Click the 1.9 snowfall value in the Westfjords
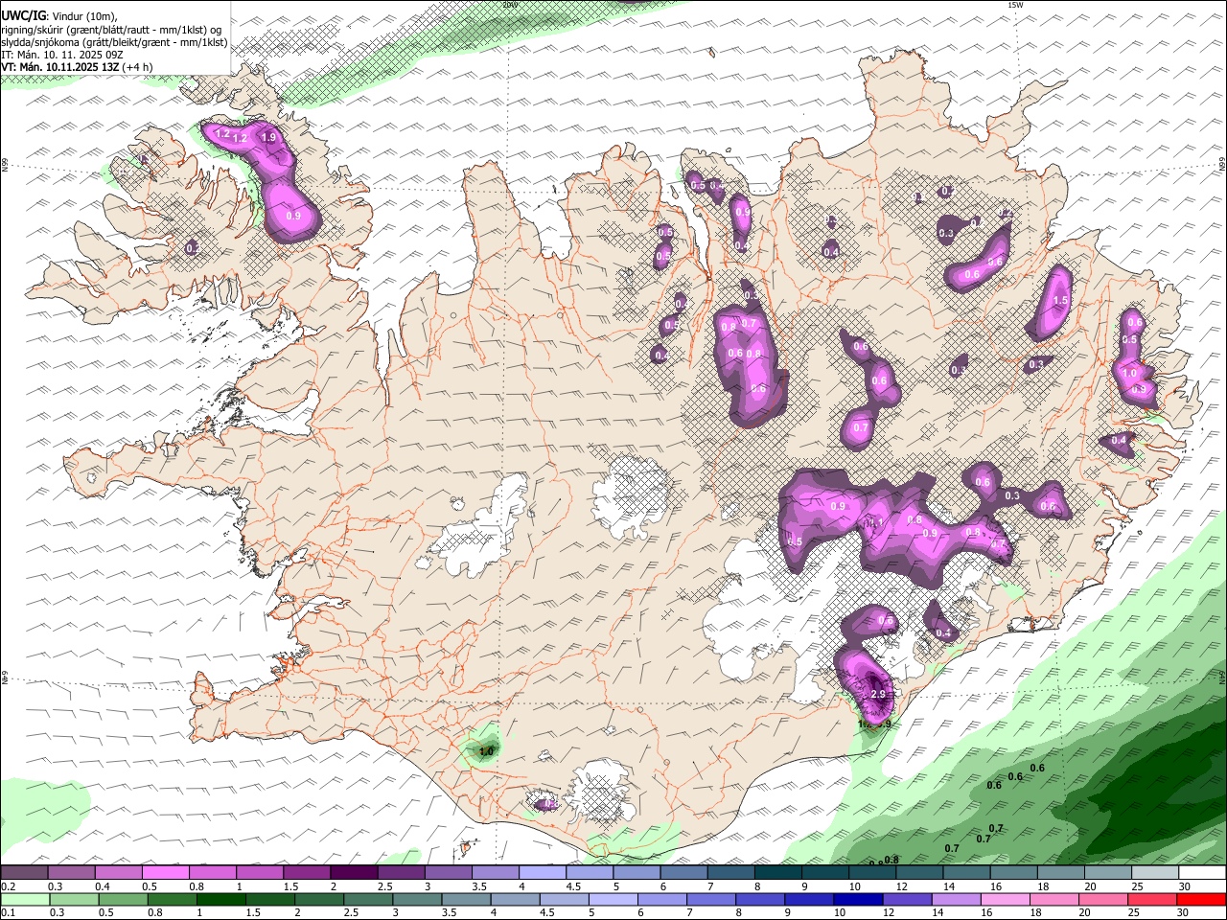Image resolution: width=1227 pixels, height=920 pixels. (269, 138)
